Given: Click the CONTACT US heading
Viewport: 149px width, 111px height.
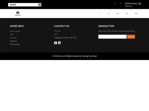Looking at the screenshot, I should point(62,26).
